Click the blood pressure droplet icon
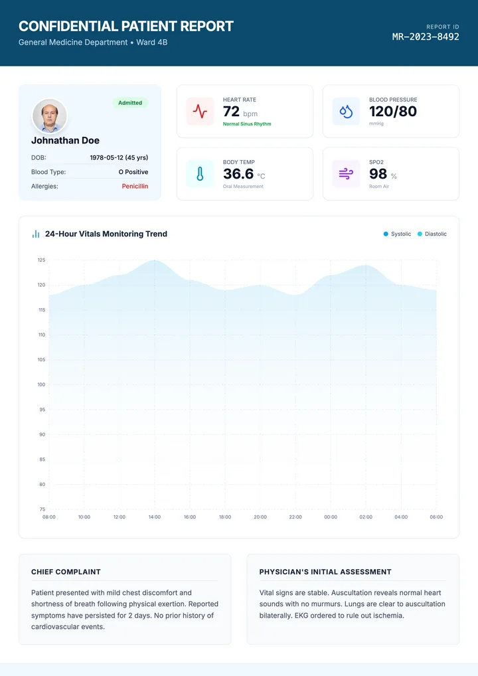Screen dimensions: 478x676 (x=346, y=112)
